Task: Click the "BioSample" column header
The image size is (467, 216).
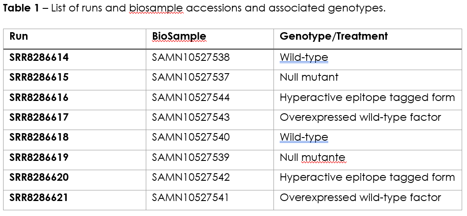Action: pos(179,37)
